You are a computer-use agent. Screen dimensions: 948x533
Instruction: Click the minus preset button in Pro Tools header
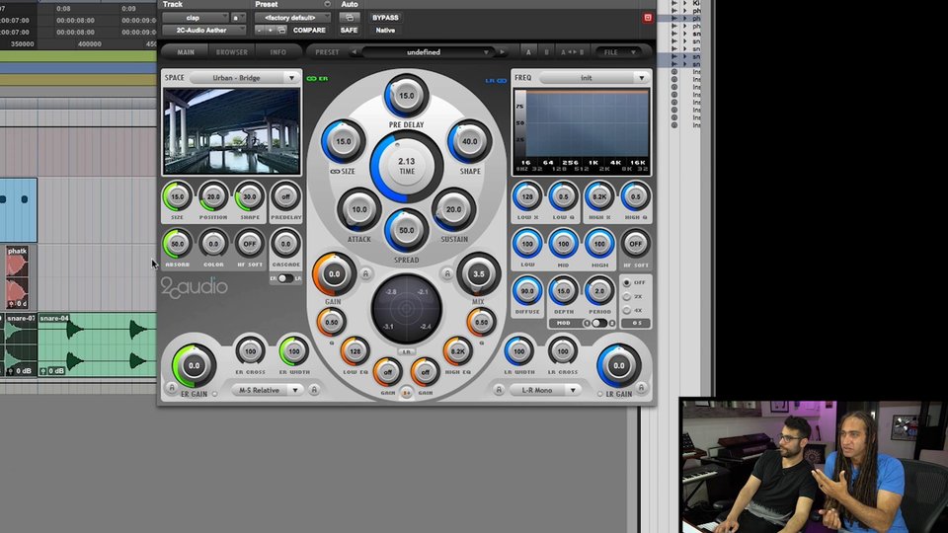(260, 30)
